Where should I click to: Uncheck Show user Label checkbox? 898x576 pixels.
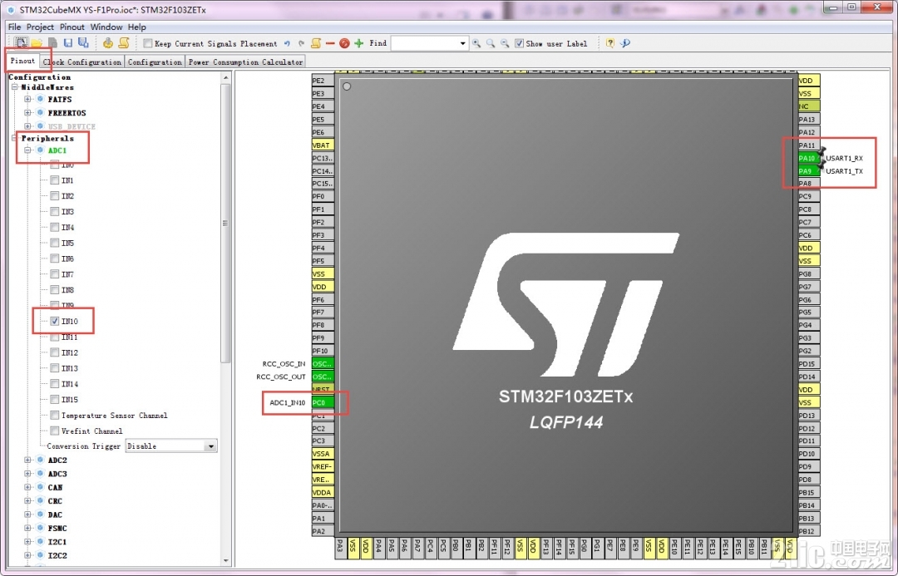[x=519, y=43]
